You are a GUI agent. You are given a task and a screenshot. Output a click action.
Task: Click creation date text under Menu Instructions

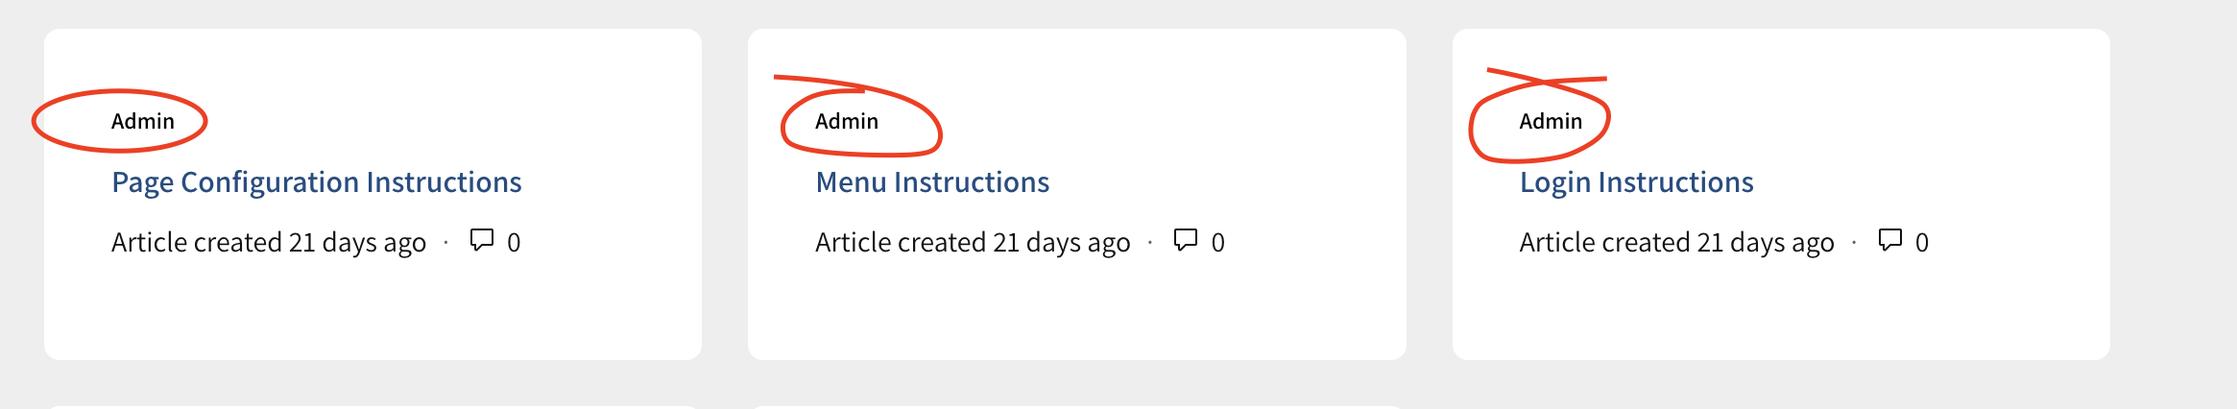point(973,243)
